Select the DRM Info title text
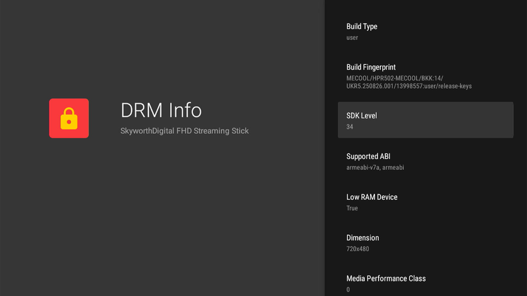This screenshot has width=527, height=296. point(161,110)
